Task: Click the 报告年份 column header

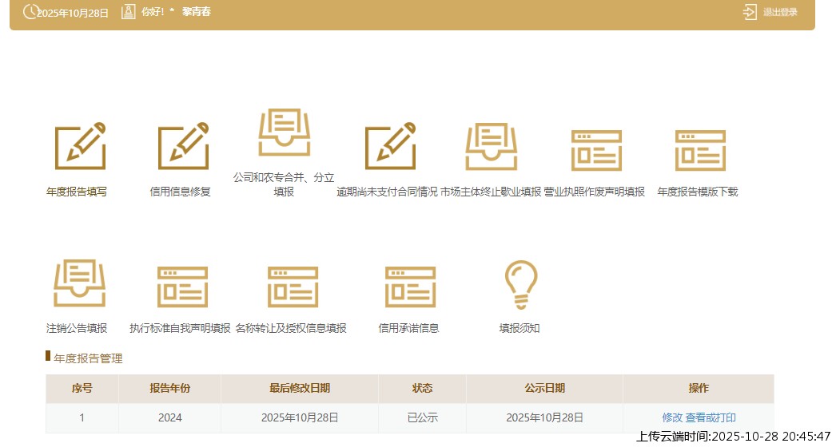Action: click(169, 388)
